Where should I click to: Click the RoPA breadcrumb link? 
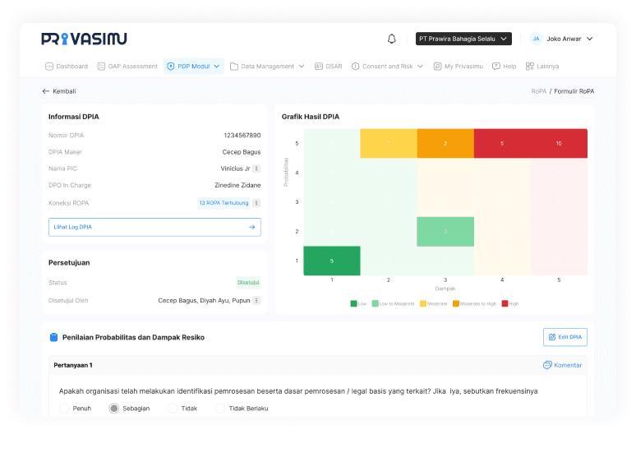click(x=538, y=91)
